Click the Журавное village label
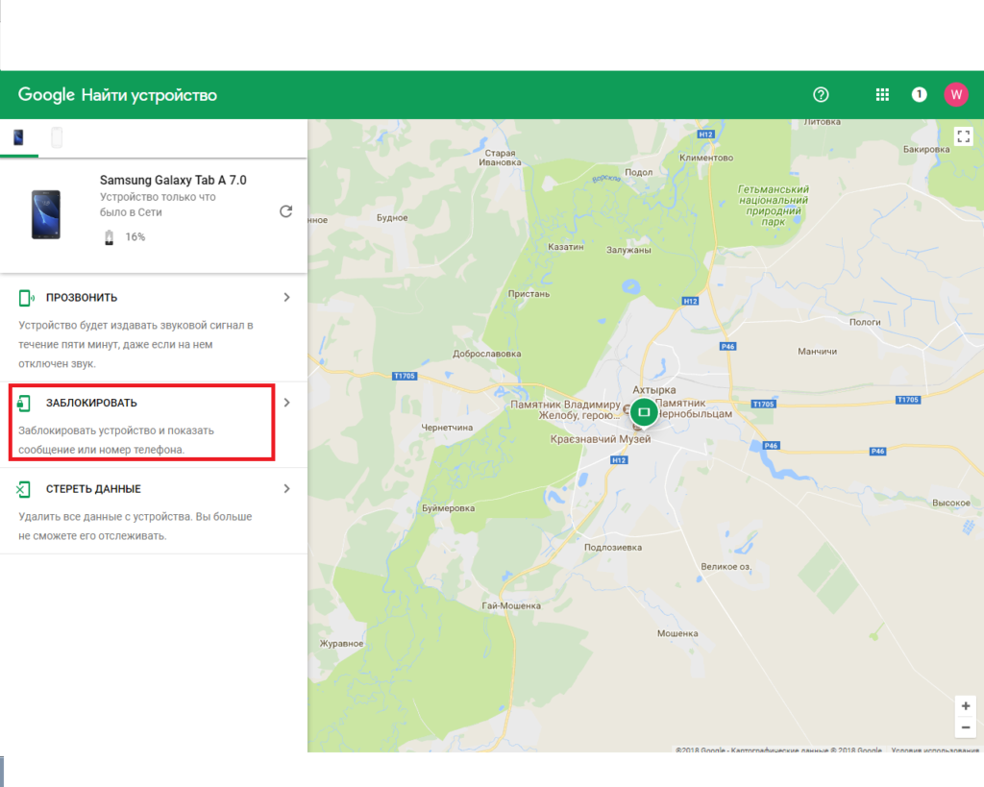984x787 pixels. point(341,643)
